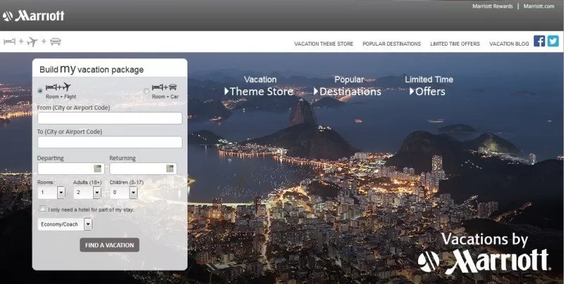This screenshot has height=284, width=564.
Task: Click the airplane icon in top bar
Action: pyautogui.click(x=32, y=41)
